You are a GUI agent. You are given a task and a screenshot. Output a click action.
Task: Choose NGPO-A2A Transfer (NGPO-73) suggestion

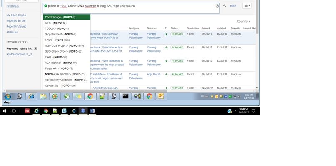tap(67, 74)
